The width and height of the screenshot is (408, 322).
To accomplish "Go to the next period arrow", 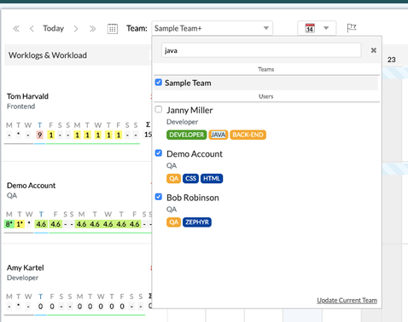I will click(76, 29).
